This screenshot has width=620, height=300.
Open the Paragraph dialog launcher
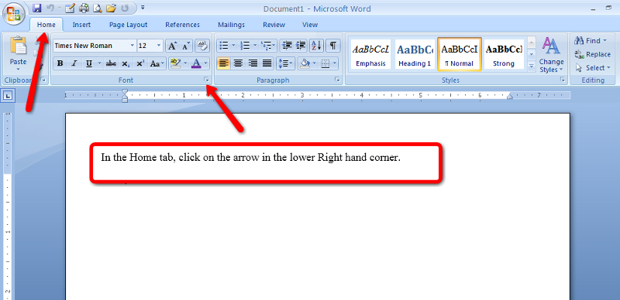tap(337, 80)
